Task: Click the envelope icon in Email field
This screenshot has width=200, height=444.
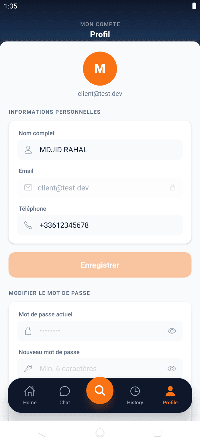Action: click(28, 187)
